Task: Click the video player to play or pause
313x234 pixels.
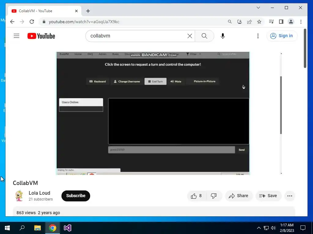Action: tap(153, 113)
